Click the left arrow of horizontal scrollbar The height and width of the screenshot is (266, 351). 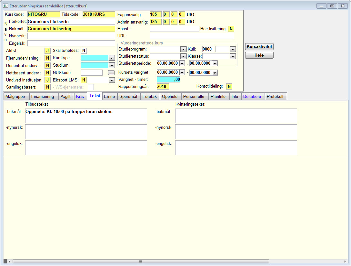coord(9,261)
